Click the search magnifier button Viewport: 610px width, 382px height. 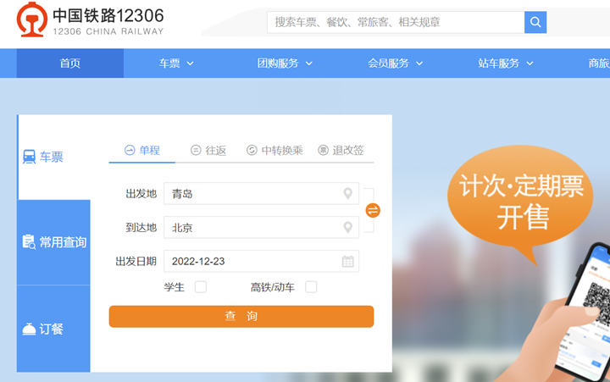tap(535, 22)
